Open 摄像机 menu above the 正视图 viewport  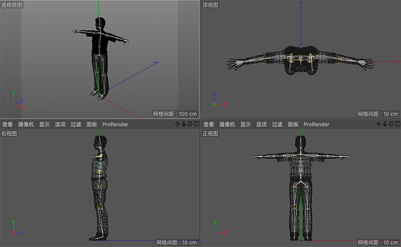click(227, 124)
